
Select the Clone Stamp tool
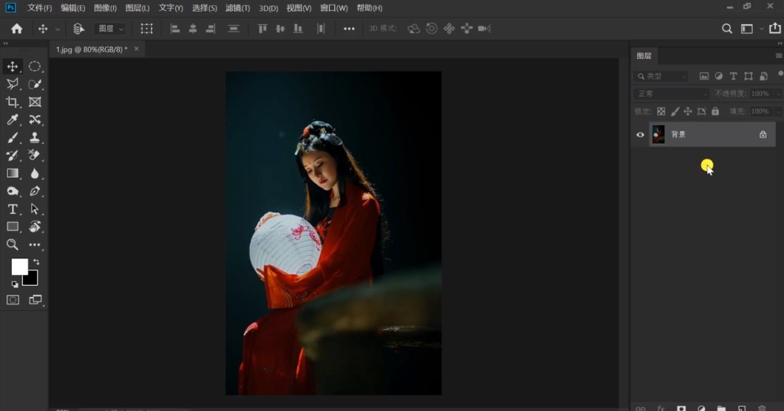35,137
